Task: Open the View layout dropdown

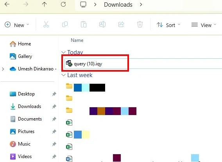Action: coord(204,25)
